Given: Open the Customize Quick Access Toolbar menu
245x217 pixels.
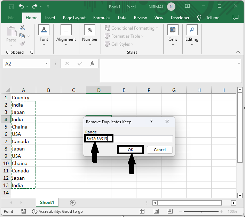Looking at the screenshot, I should coord(48,7).
